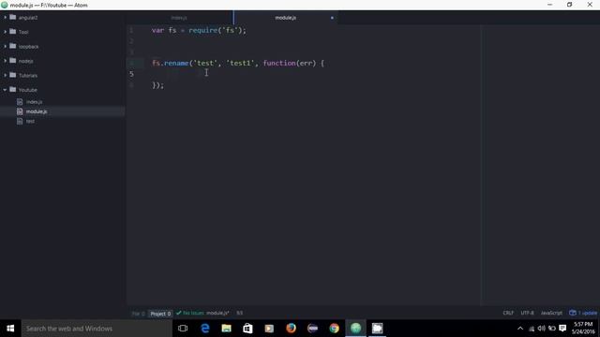Click the 1 update link

588,313
